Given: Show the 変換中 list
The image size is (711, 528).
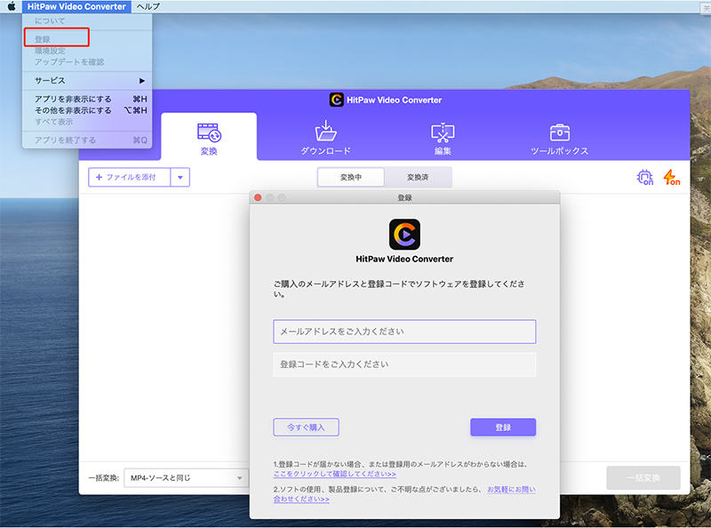Looking at the screenshot, I should pos(351,178).
